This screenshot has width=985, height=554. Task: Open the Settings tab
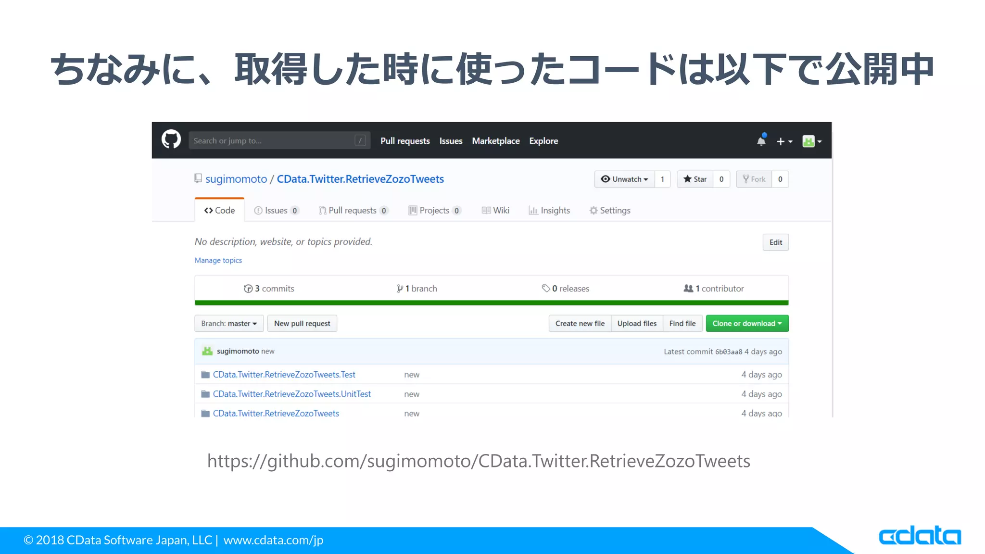tap(610, 211)
